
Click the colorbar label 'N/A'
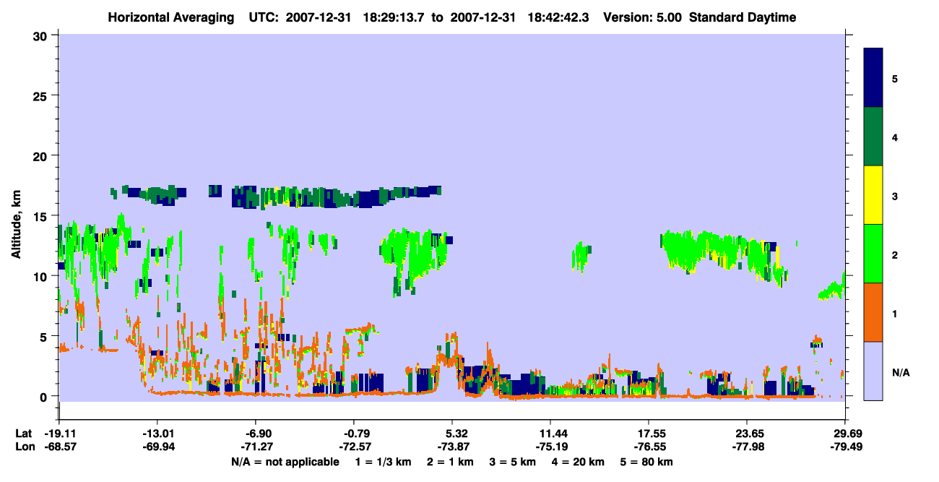[x=901, y=372]
